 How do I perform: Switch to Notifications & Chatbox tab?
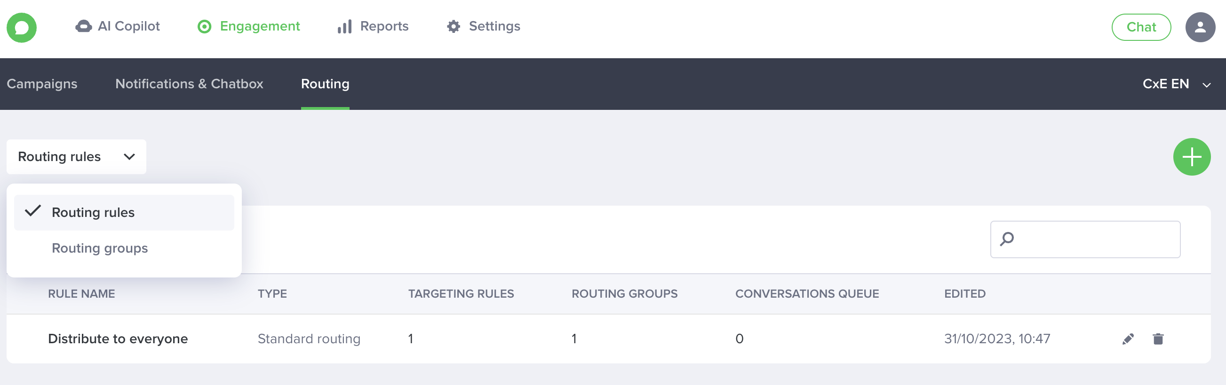coord(189,84)
